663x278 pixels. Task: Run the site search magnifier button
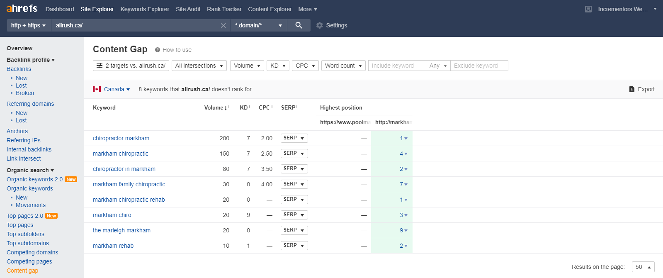coord(299,25)
